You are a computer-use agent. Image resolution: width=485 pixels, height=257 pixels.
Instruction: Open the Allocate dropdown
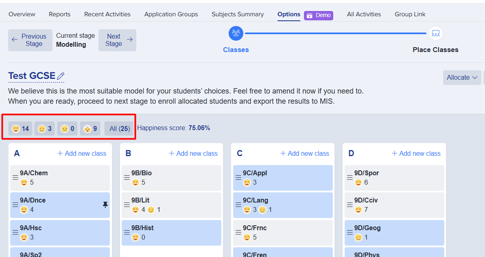pyautogui.click(x=462, y=78)
